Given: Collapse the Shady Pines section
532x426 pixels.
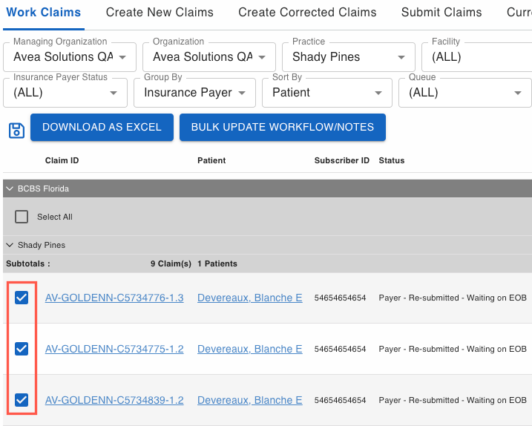Looking at the screenshot, I should pos(10,246).
